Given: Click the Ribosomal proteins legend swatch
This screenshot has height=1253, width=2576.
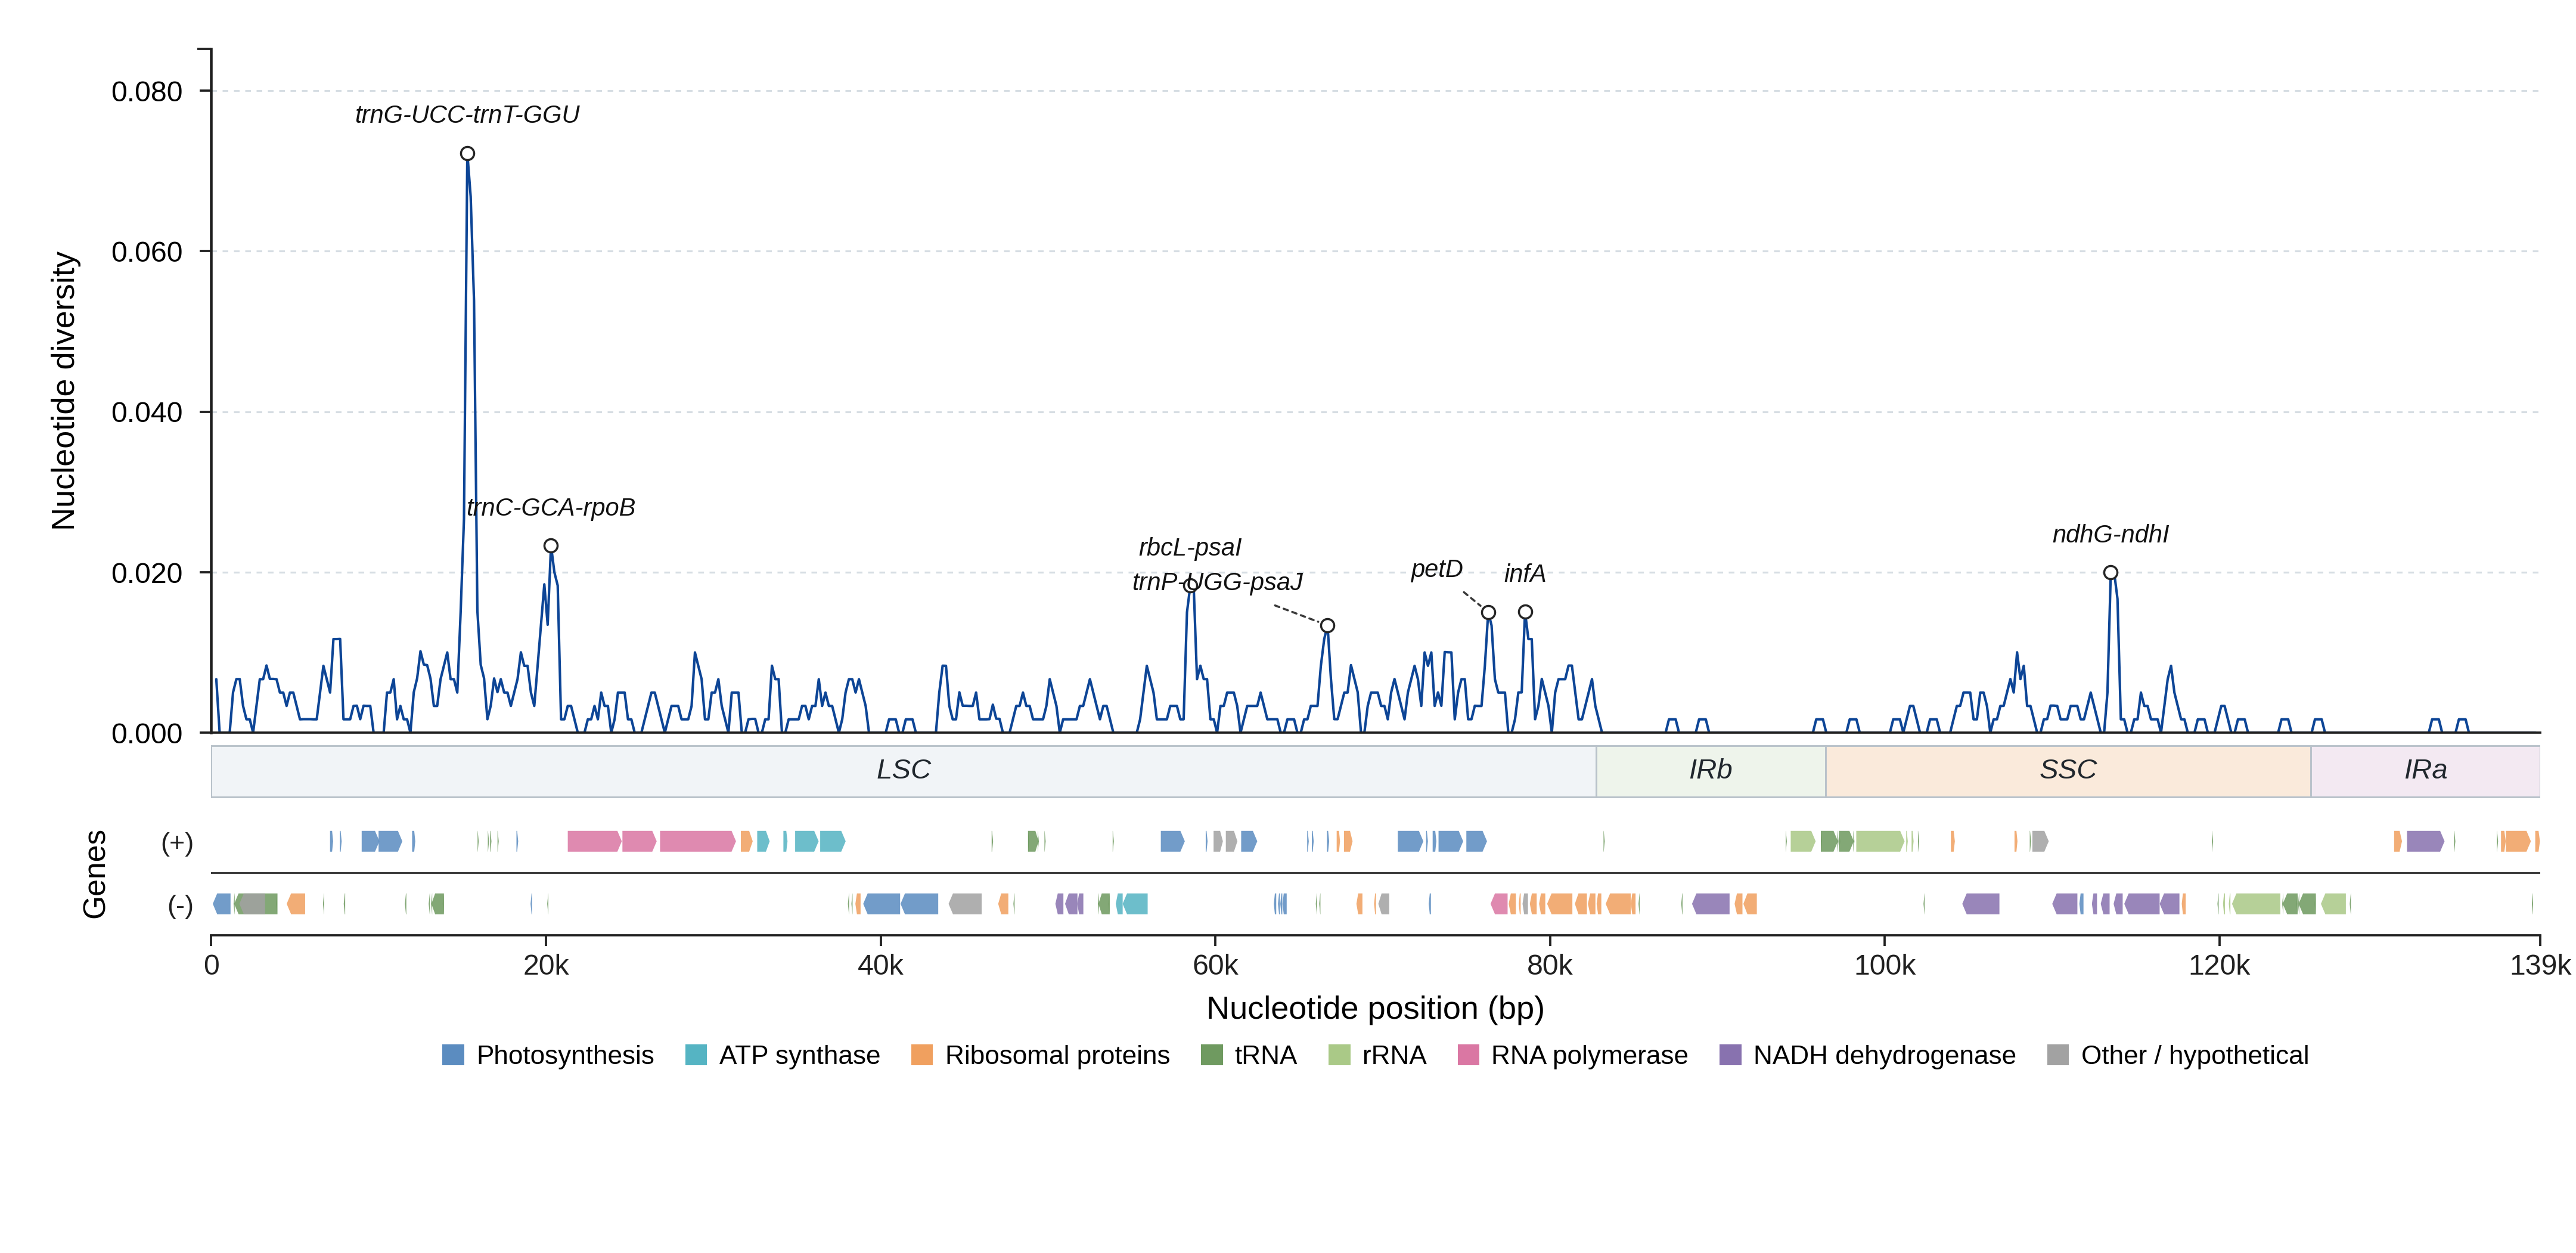Looking at the screenshot, I should 922,1055.
